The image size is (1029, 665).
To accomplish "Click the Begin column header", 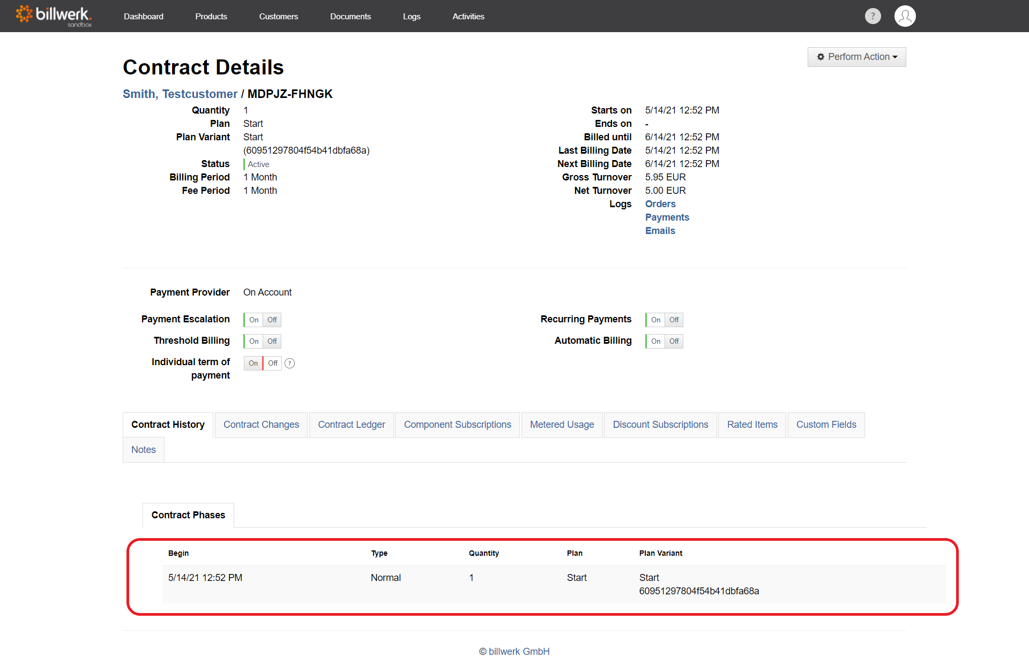I will click(178, 553).
